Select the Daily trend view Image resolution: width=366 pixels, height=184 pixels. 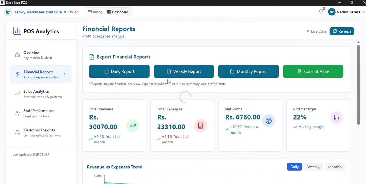pos(294,167)
